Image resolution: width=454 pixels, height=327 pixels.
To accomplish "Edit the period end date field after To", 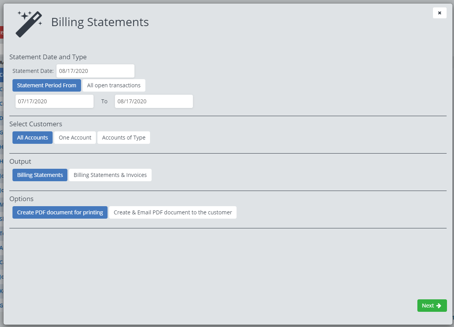I will [154, 101].
